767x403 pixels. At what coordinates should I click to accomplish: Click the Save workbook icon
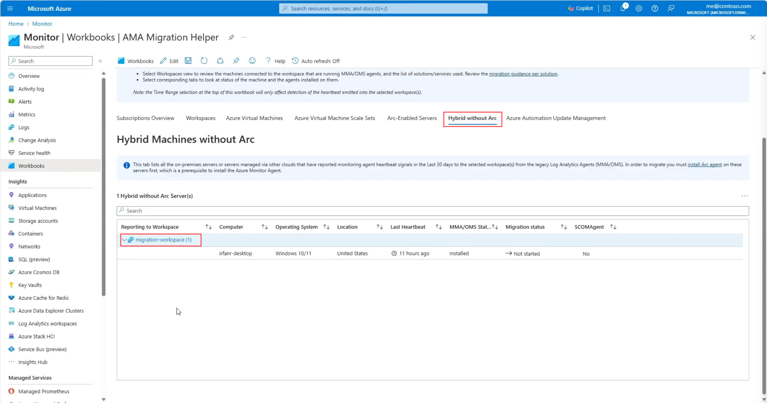188,61
